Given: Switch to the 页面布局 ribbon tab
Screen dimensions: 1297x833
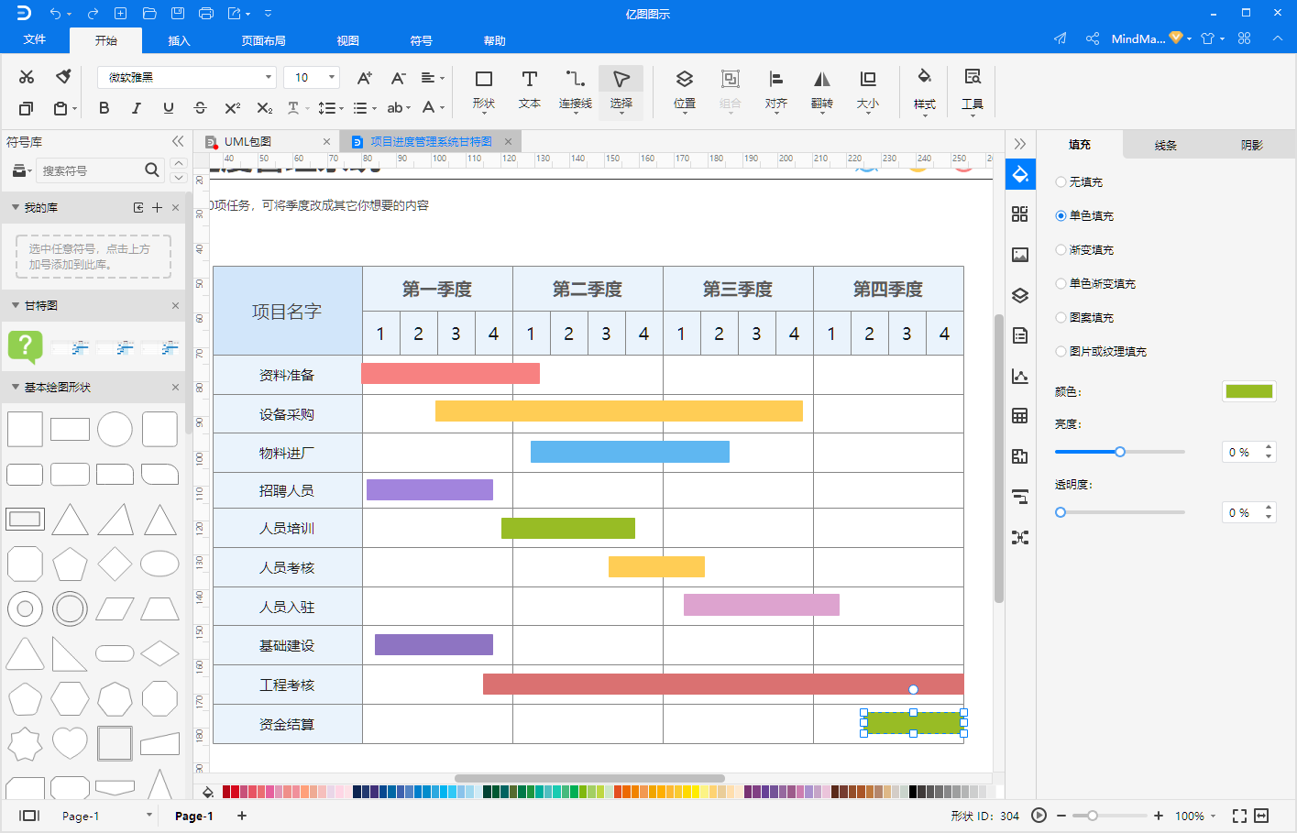Looking at the screenshot, I should pos(264,40).
